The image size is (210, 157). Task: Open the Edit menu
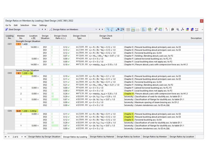tap(16, 25)
